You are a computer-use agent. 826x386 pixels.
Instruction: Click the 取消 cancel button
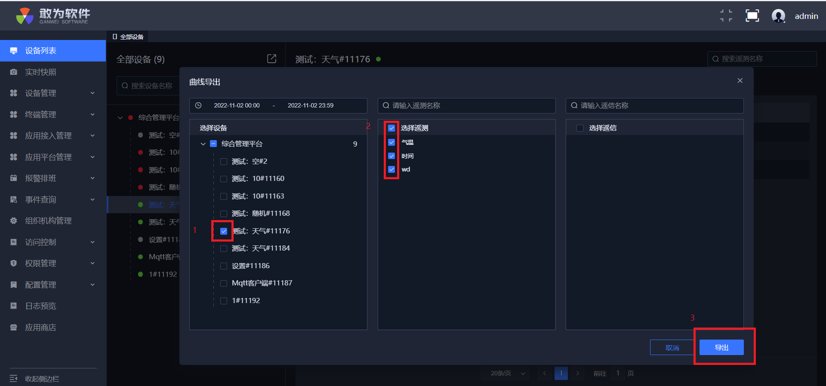click(x=672, y=347)
